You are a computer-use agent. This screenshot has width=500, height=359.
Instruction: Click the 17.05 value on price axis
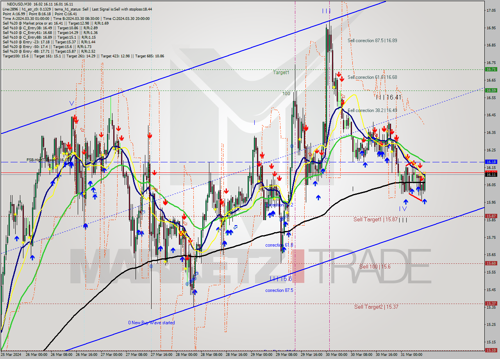pos(491,11)
